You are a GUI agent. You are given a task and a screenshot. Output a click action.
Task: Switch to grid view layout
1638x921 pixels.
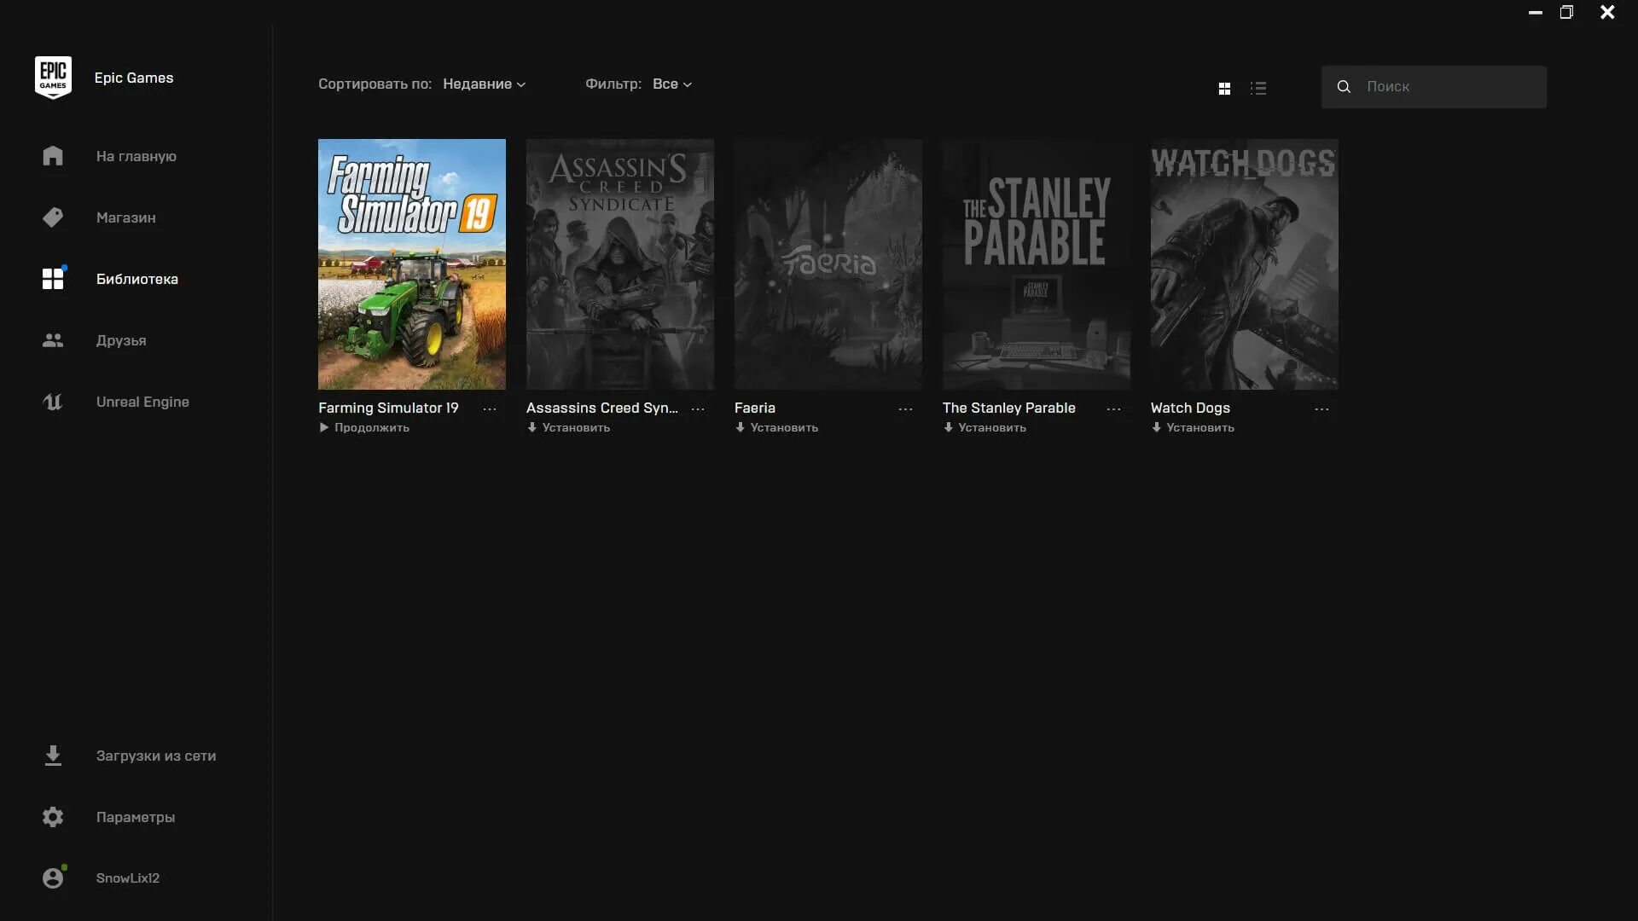[1224, 88]
